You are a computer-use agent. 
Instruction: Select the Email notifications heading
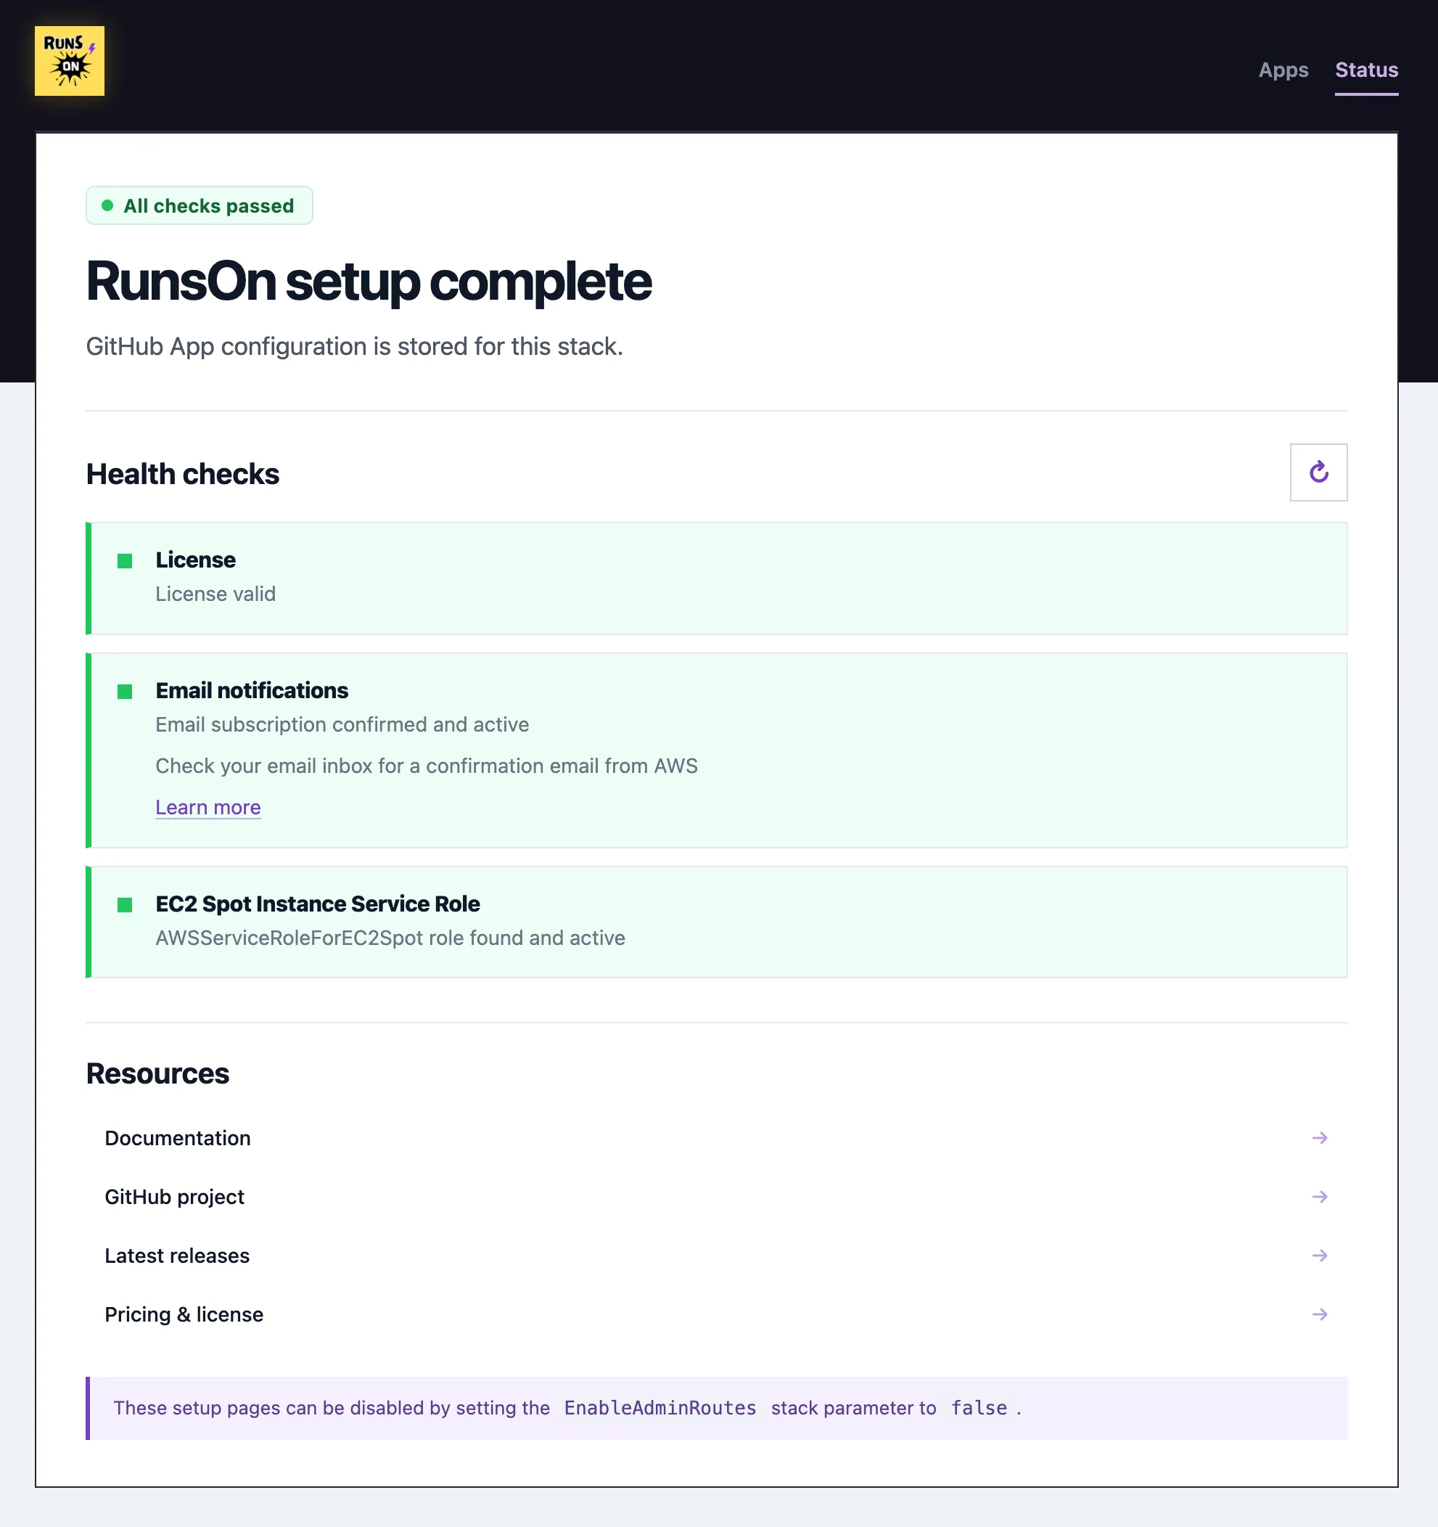tap(252, 690)
